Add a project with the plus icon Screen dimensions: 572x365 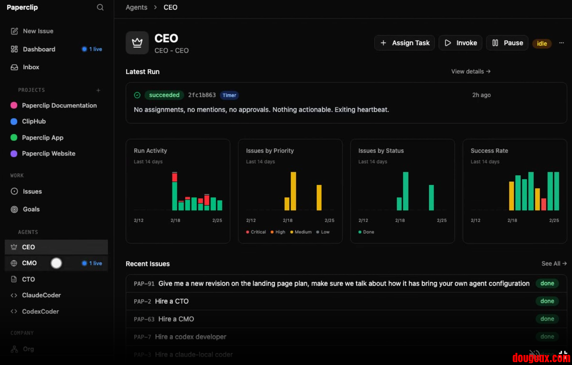pos(98,90)
